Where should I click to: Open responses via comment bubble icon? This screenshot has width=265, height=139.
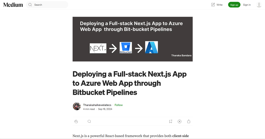pyautogui.click(x=89, y=121)
